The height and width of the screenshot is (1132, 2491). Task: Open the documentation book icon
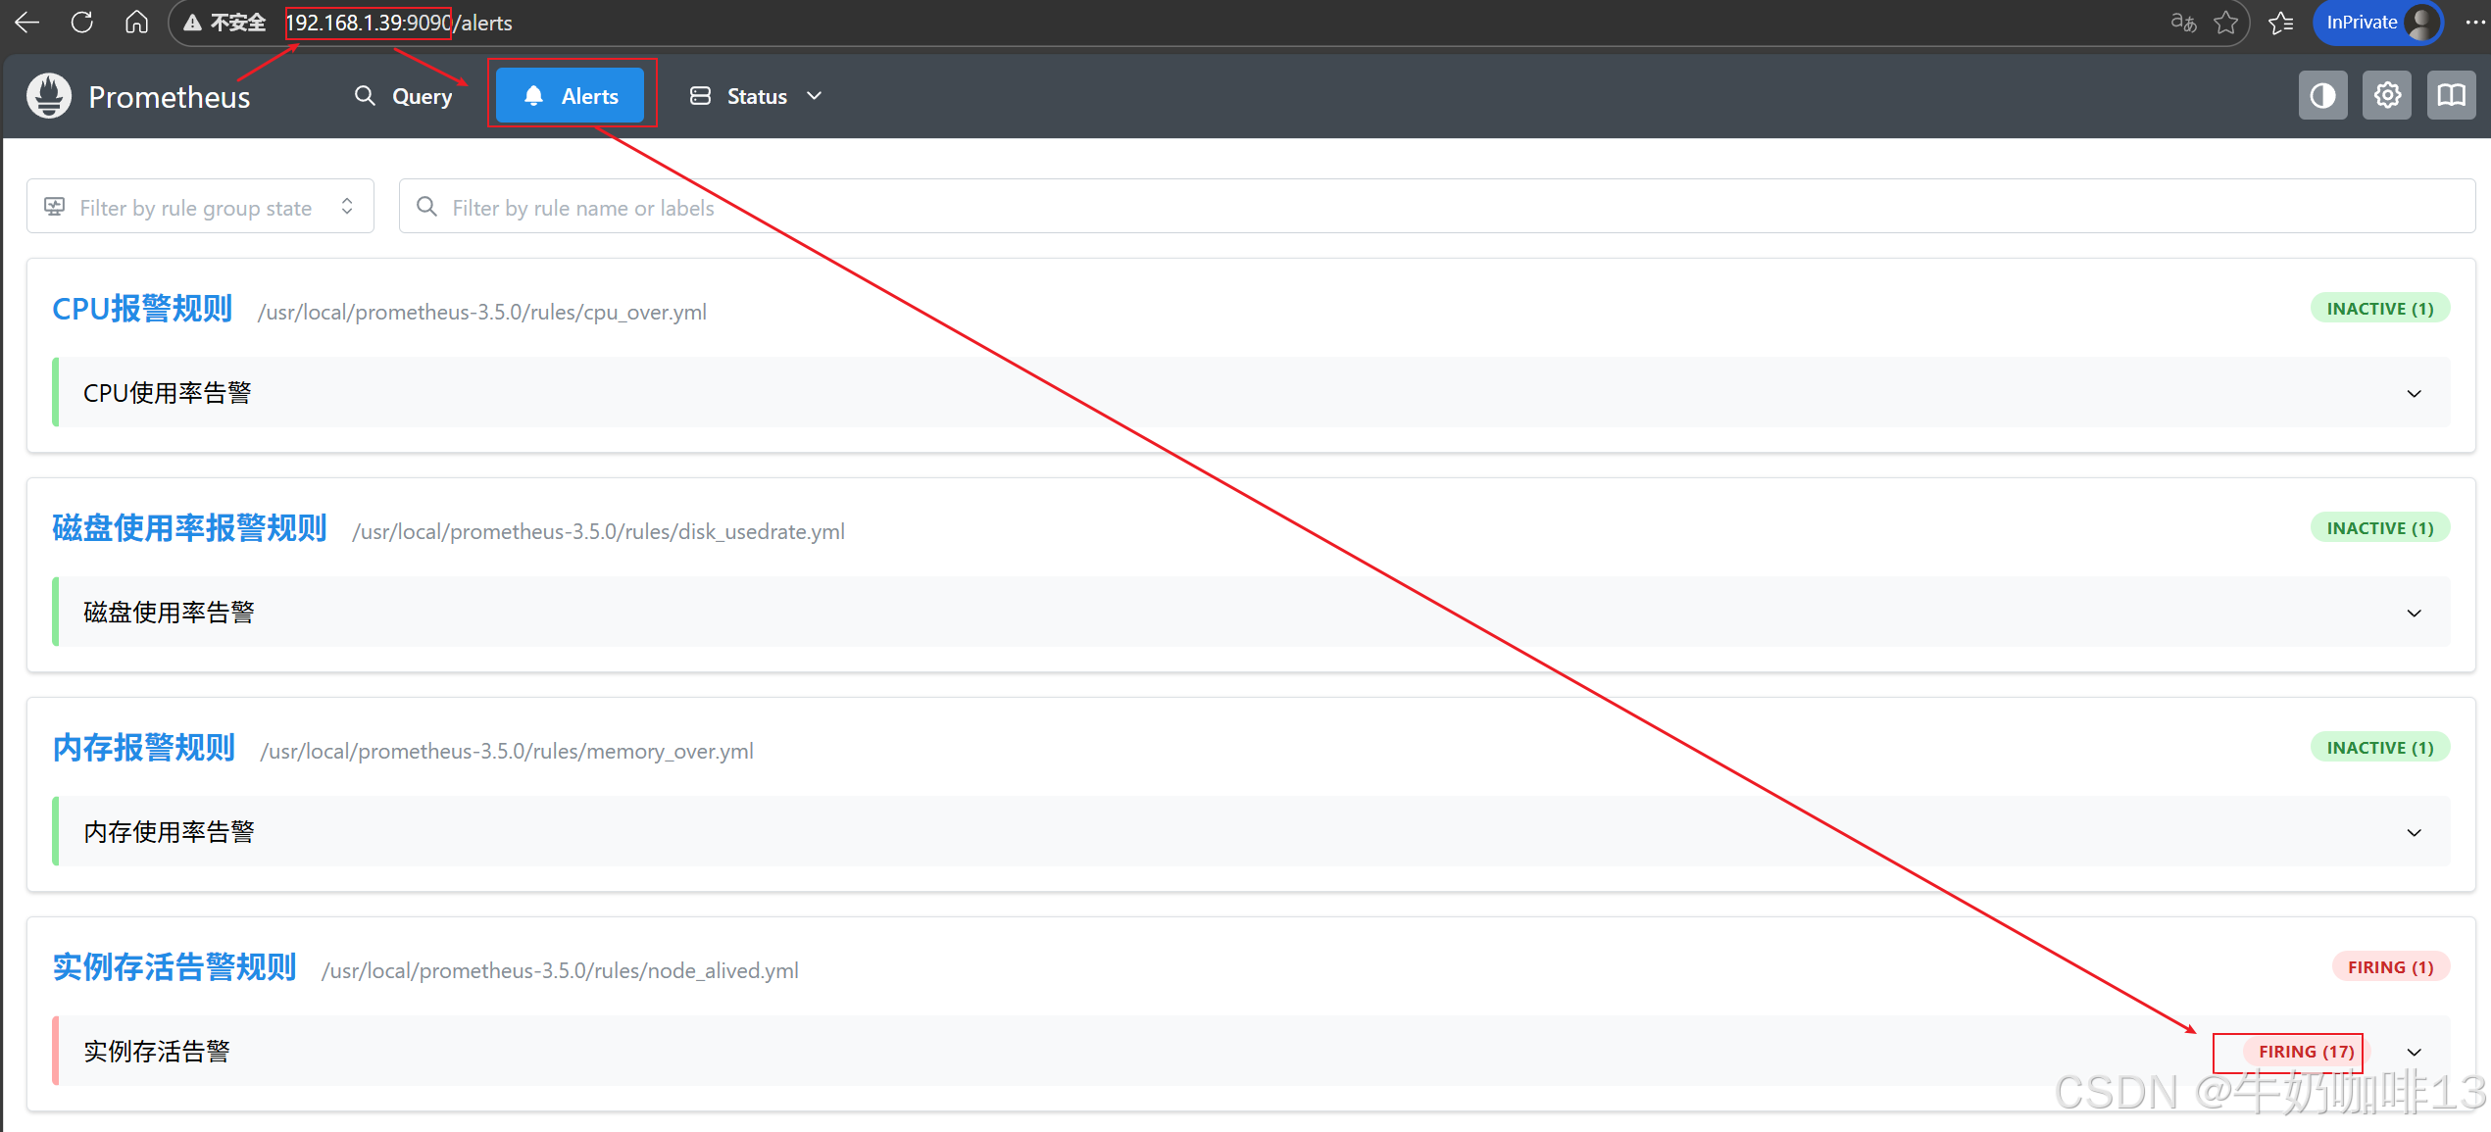(2451, 96)
